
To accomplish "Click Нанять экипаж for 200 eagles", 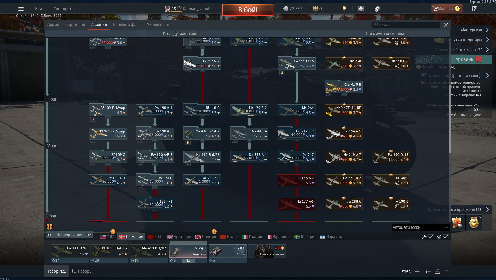I will [x=267, y=251].
